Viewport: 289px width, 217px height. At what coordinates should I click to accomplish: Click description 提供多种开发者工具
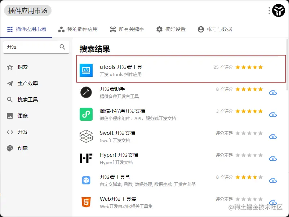(x=119, y=96)
